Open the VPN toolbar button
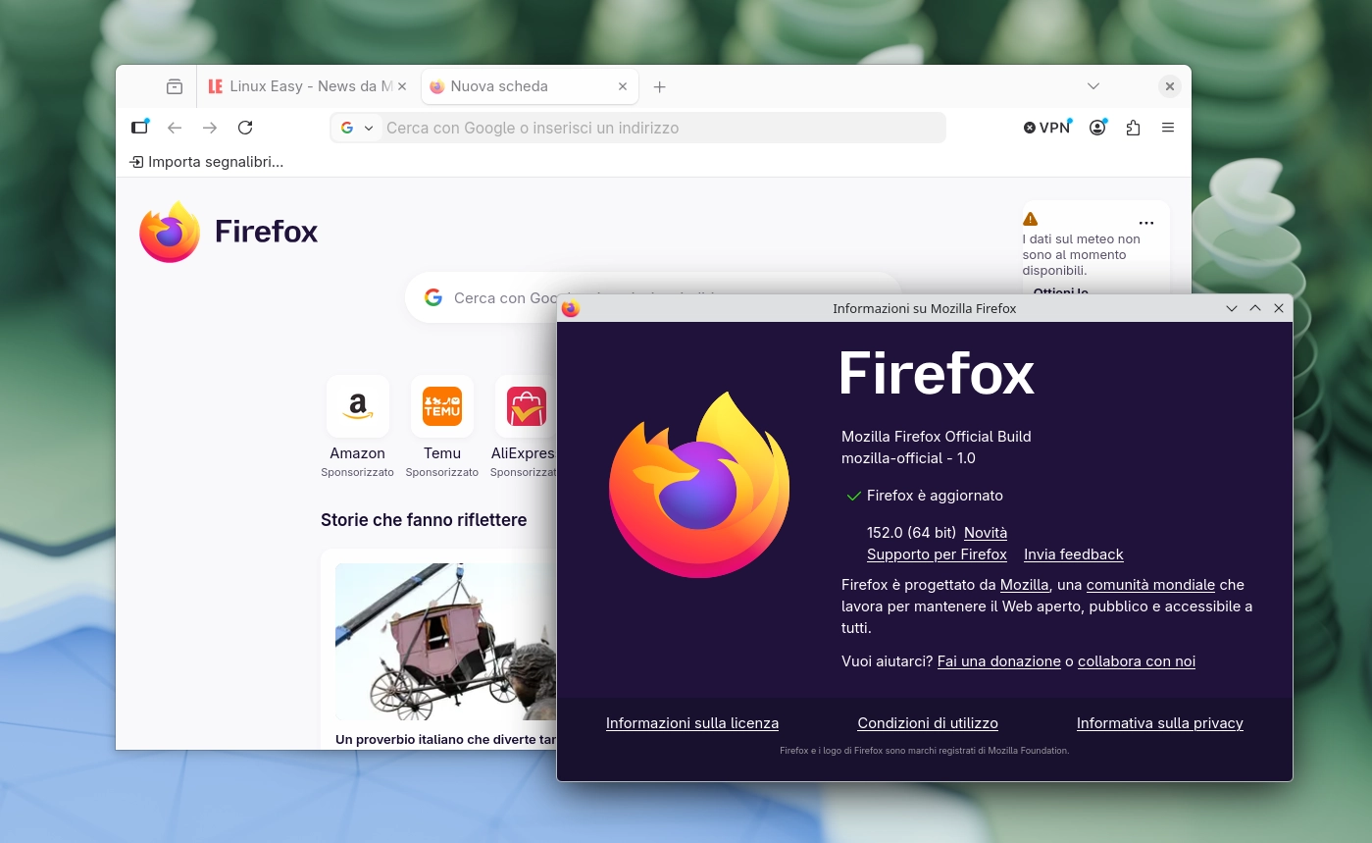 (1047, 128)
